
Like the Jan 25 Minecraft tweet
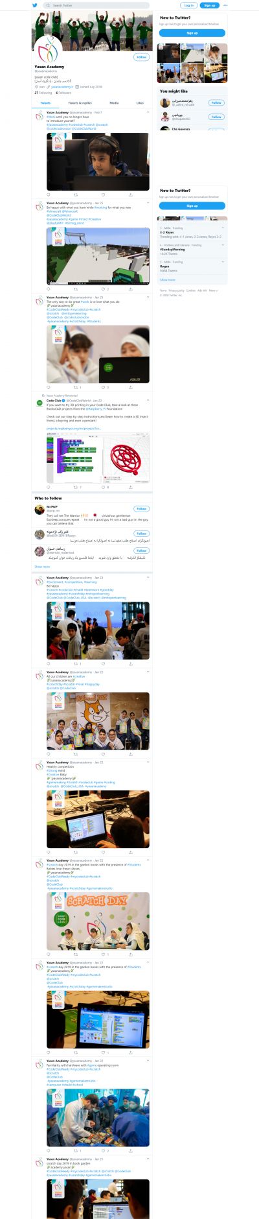[103, 289]
